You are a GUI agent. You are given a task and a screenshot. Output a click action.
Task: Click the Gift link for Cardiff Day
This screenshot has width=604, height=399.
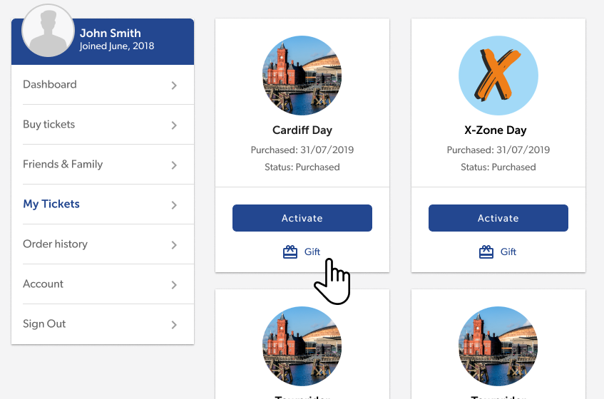click(x=312, y=252)
